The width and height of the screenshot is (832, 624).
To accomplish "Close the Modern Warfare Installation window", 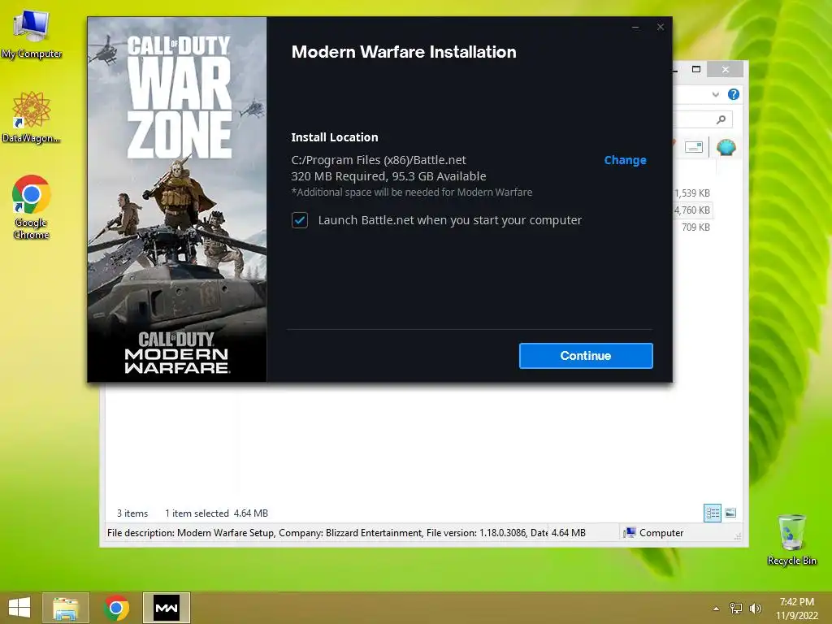I will [x=660, y=27].
